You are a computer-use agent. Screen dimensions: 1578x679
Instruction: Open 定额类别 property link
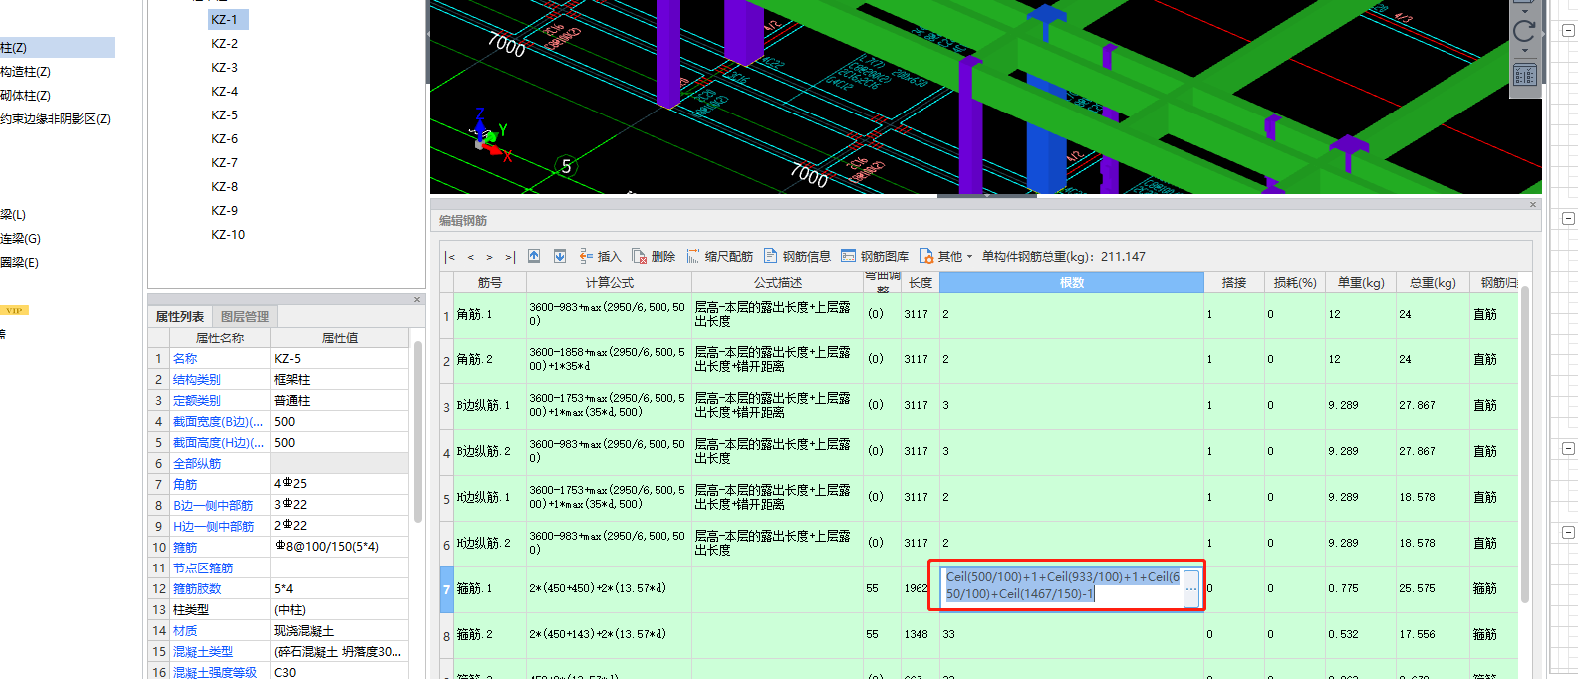[197, 400]
